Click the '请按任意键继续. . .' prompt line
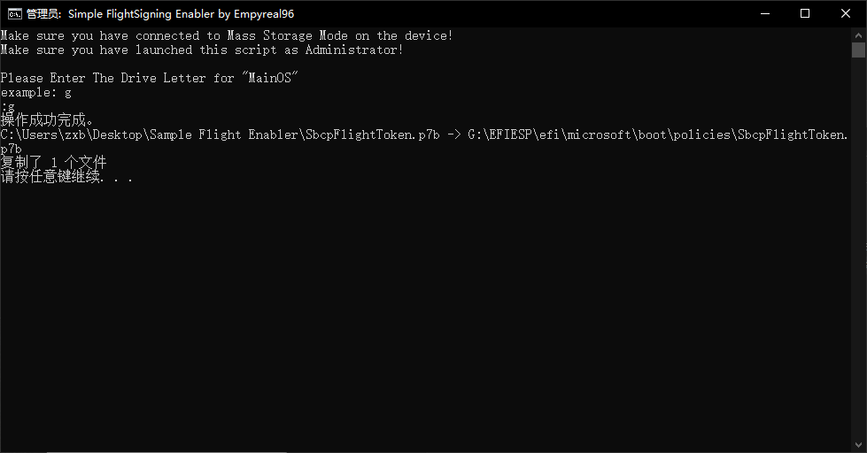The image size is (867, 453). [66, 177]
